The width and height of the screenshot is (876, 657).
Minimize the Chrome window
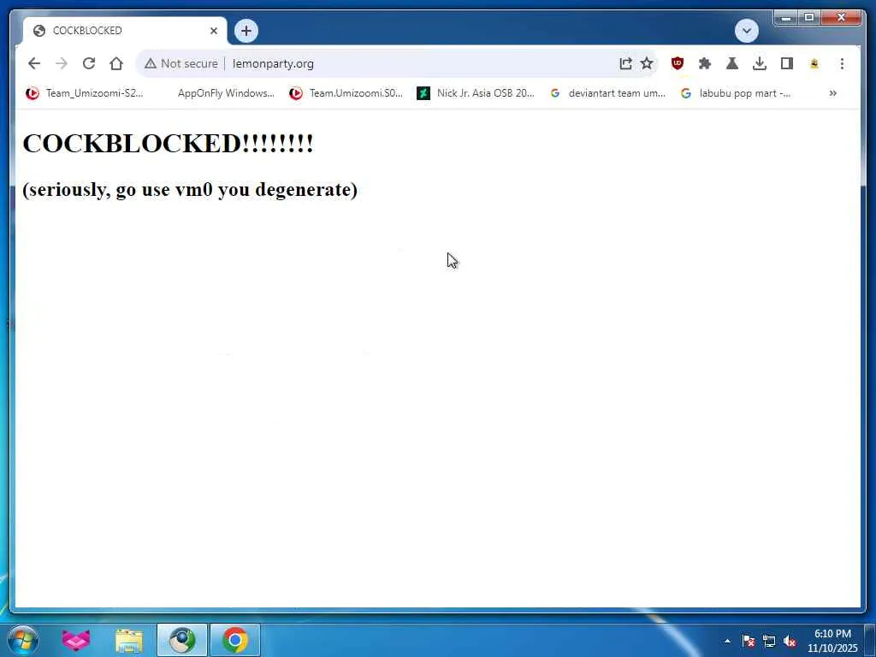tap(786, 18)
